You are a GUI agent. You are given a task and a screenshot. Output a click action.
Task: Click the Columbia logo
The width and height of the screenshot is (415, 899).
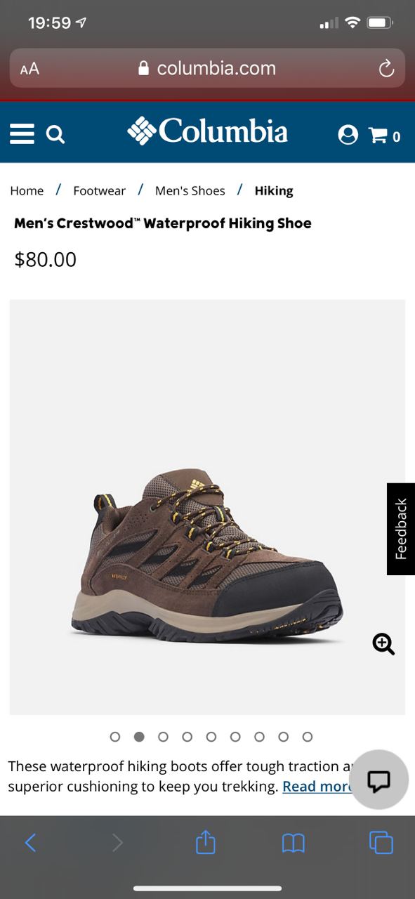(x=207, y=131)
